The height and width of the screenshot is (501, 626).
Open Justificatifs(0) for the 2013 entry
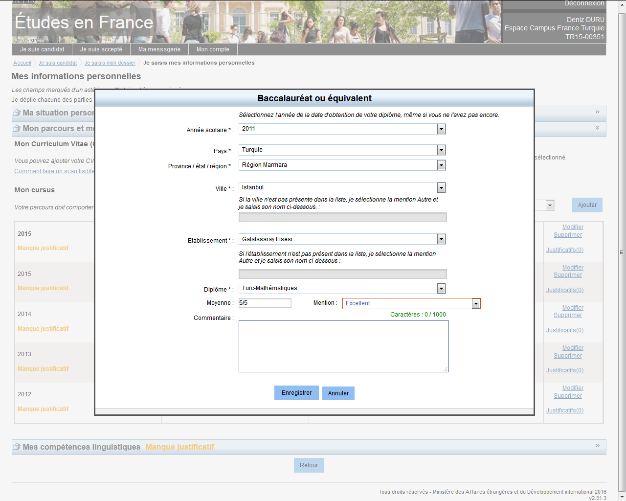[565, 370]
